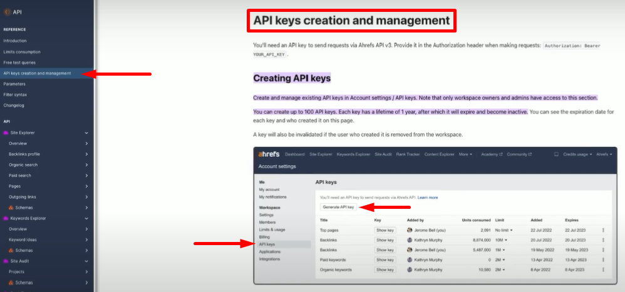
Task: Click Learn more link in embedded screenshot
Action: 428,198
